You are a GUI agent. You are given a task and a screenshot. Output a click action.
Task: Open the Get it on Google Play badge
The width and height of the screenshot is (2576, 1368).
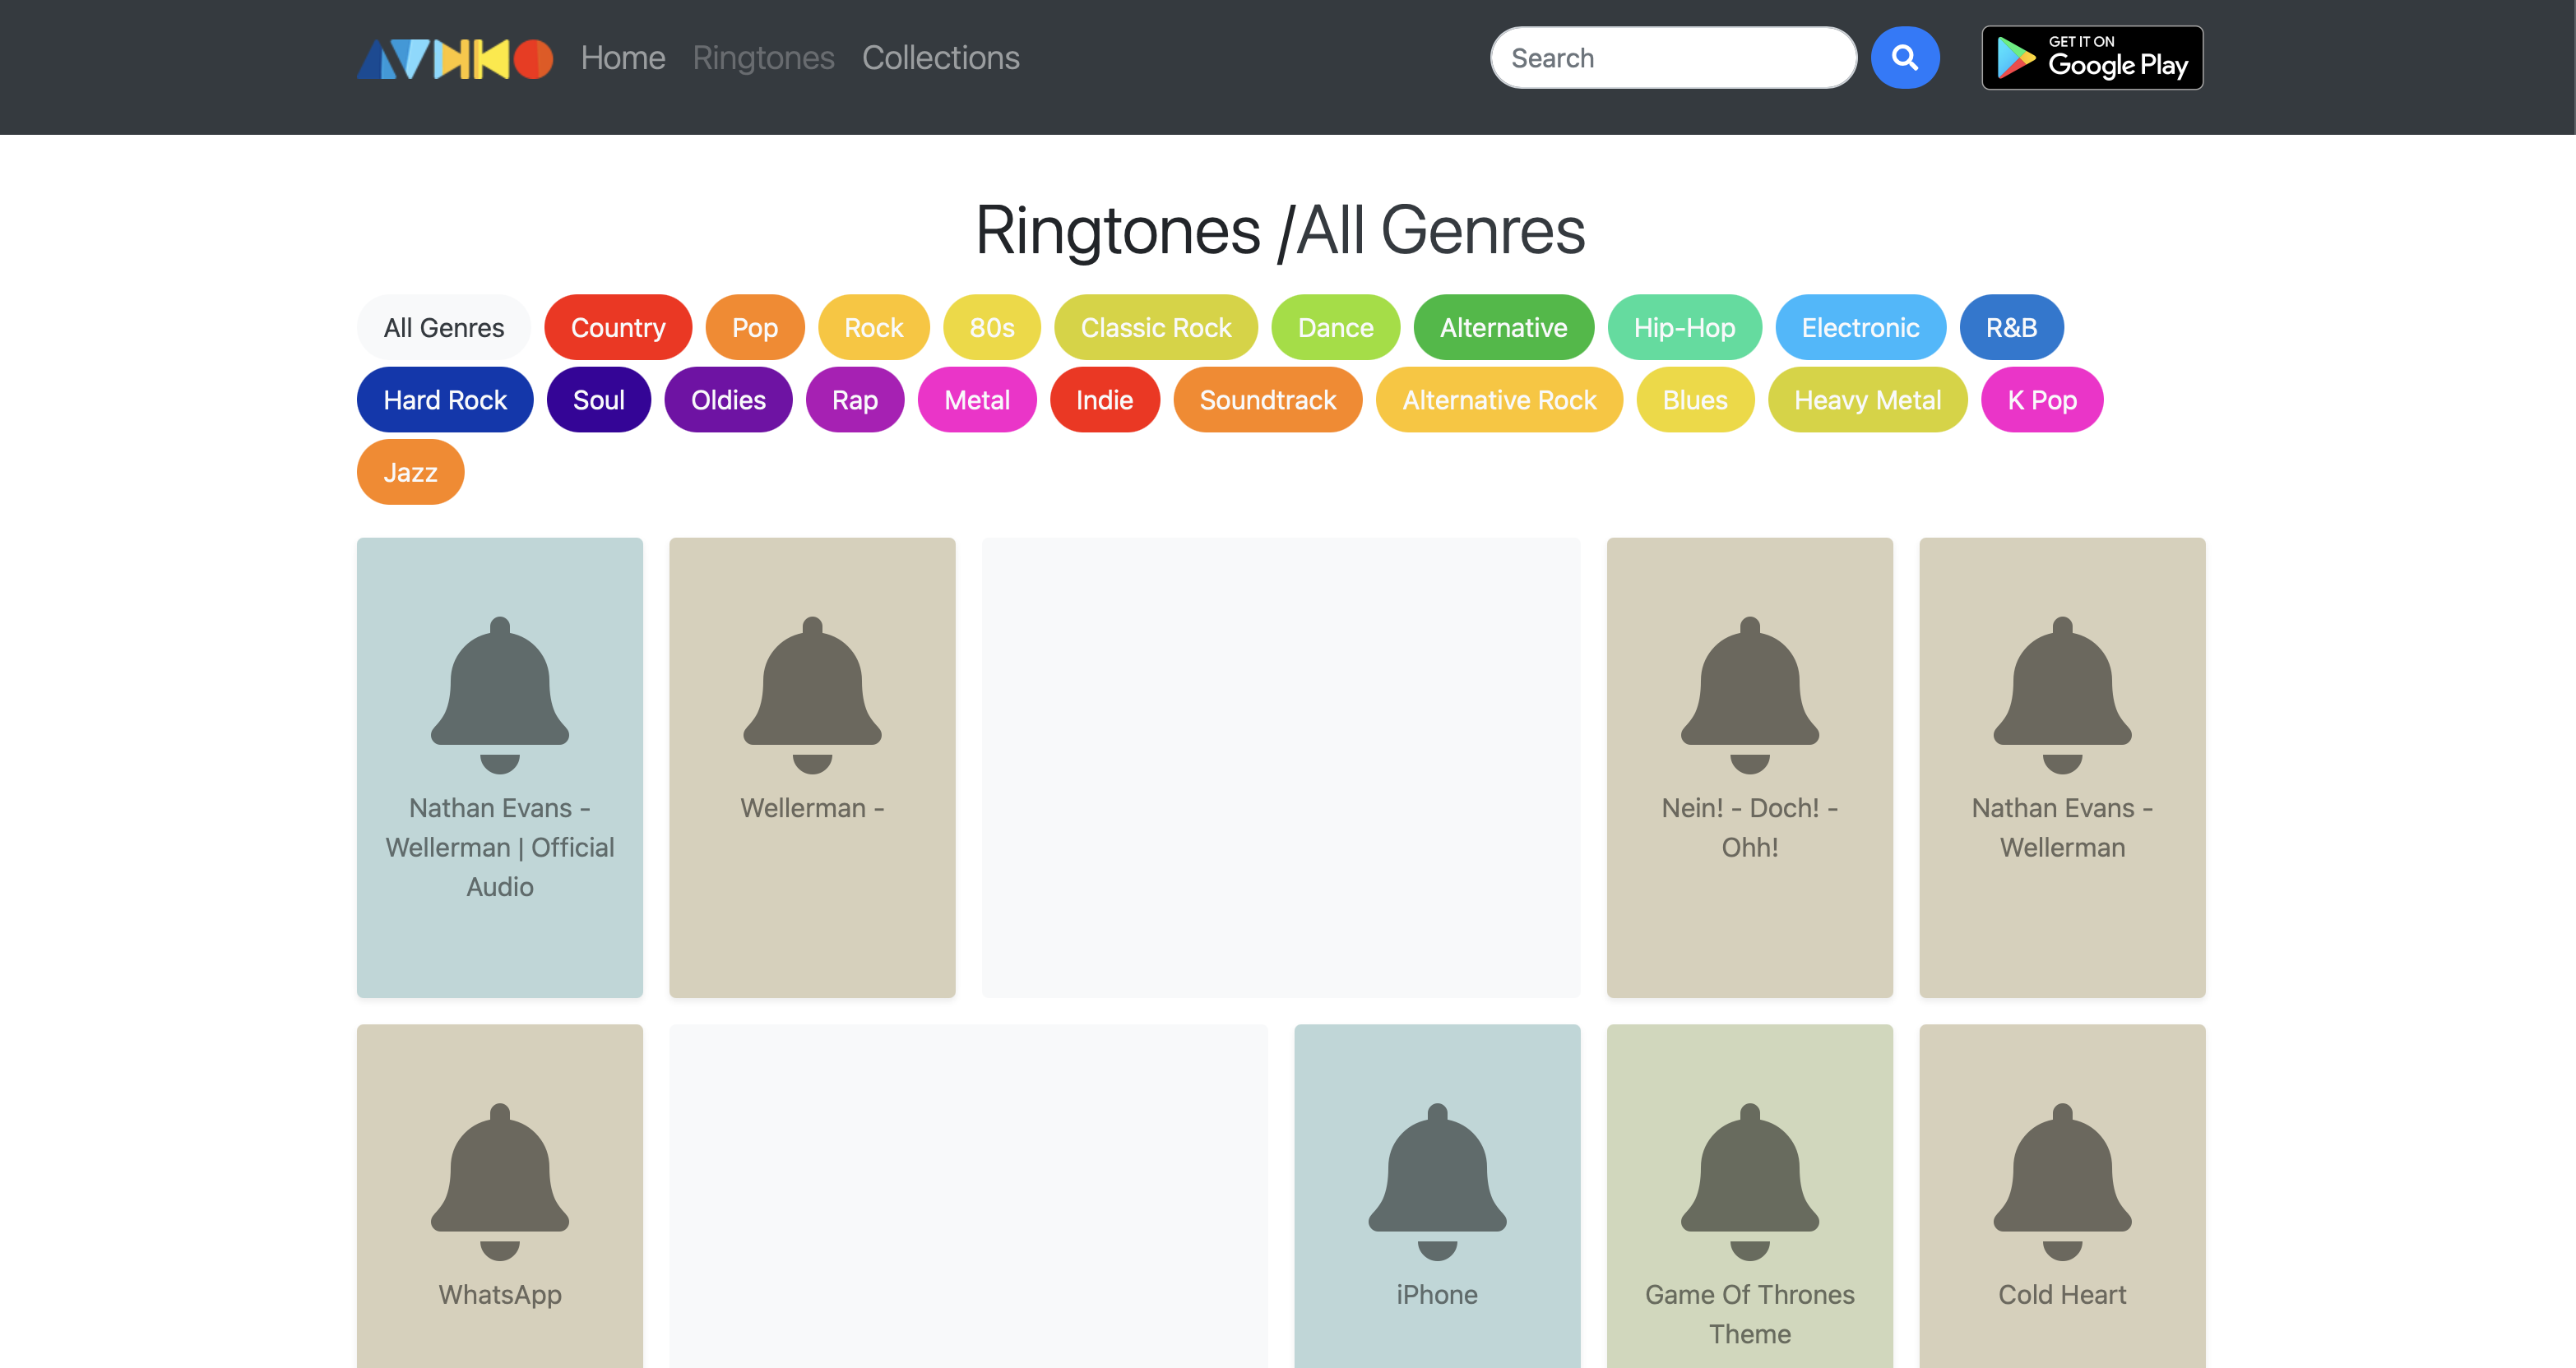[x=2091, y=58]
